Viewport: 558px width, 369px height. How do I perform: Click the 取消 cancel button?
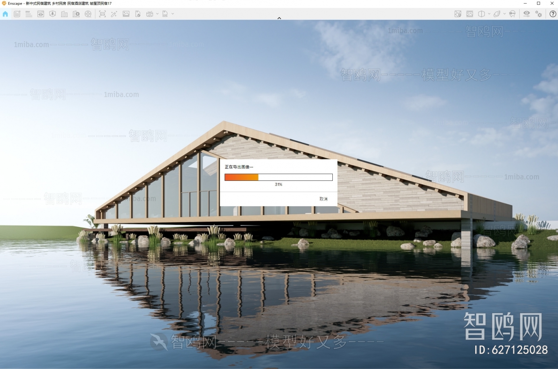324,199
